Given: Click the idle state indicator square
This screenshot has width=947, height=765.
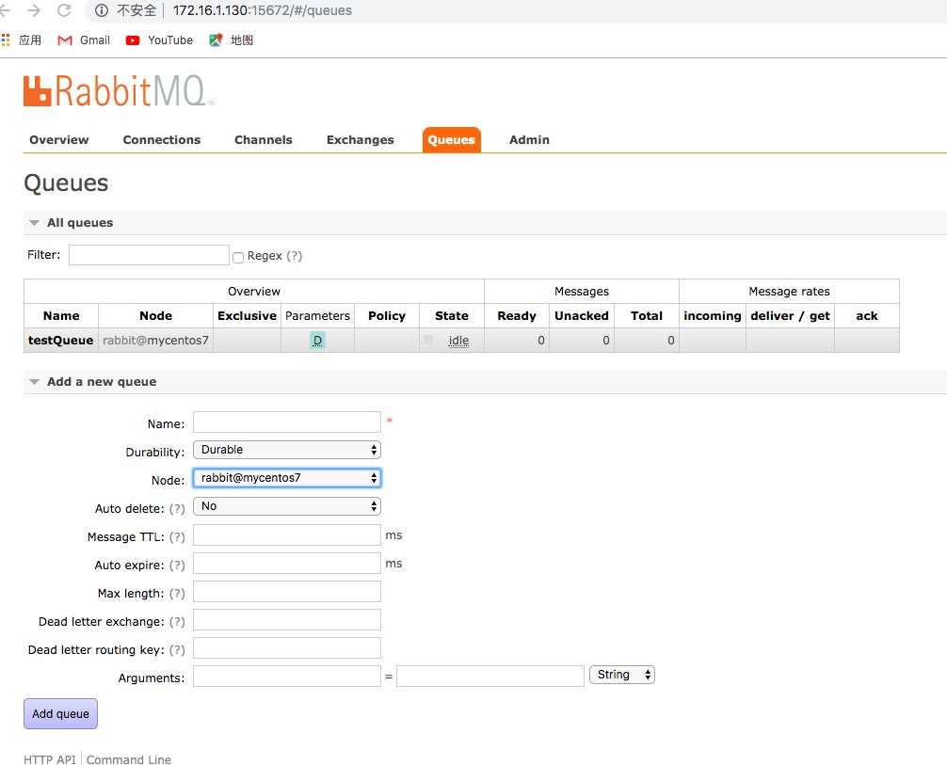Looking at the screenshot, I should (x=428, y=340).
